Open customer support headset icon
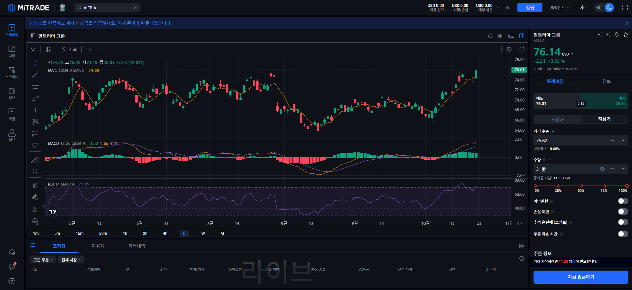632x290 pixels. point(12,252)
